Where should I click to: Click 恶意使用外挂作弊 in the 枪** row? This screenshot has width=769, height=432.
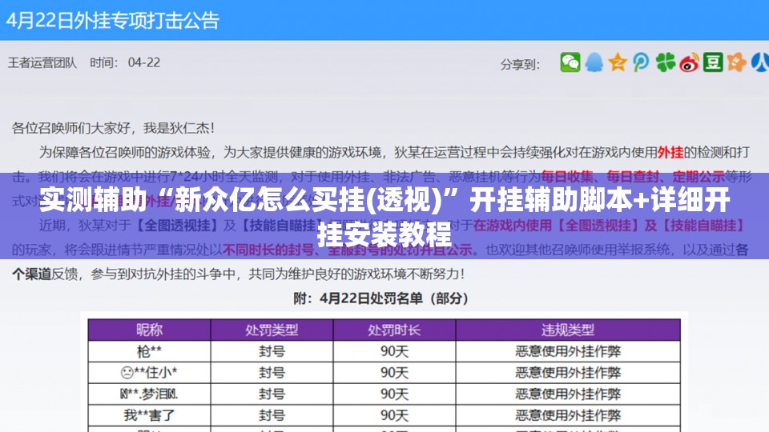pyautogui.click(x=568, y=351)
